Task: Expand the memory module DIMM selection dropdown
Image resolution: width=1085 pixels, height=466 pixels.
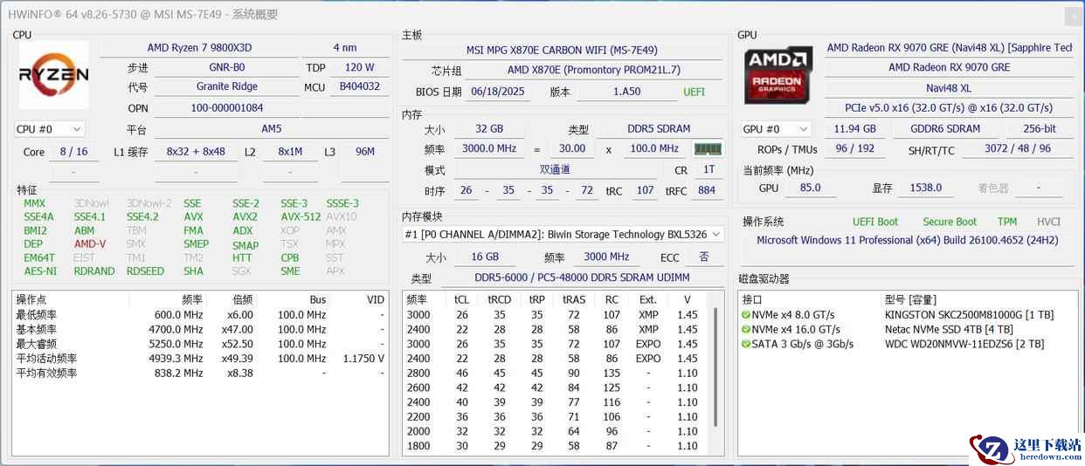Action: pos(563,234)
